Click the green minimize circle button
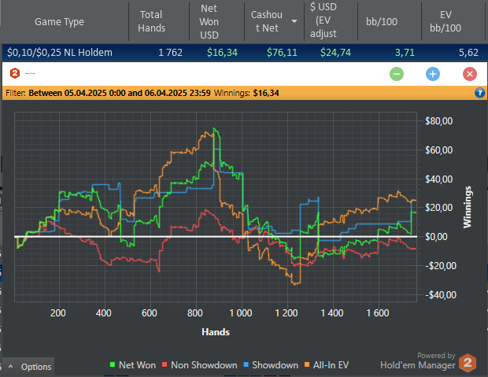 pyautogui.click(x=397, y=74)
